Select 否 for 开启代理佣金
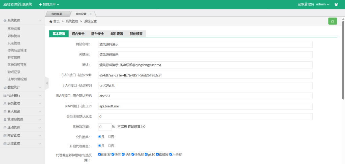The image size is (345, 164). coord(109,146)
